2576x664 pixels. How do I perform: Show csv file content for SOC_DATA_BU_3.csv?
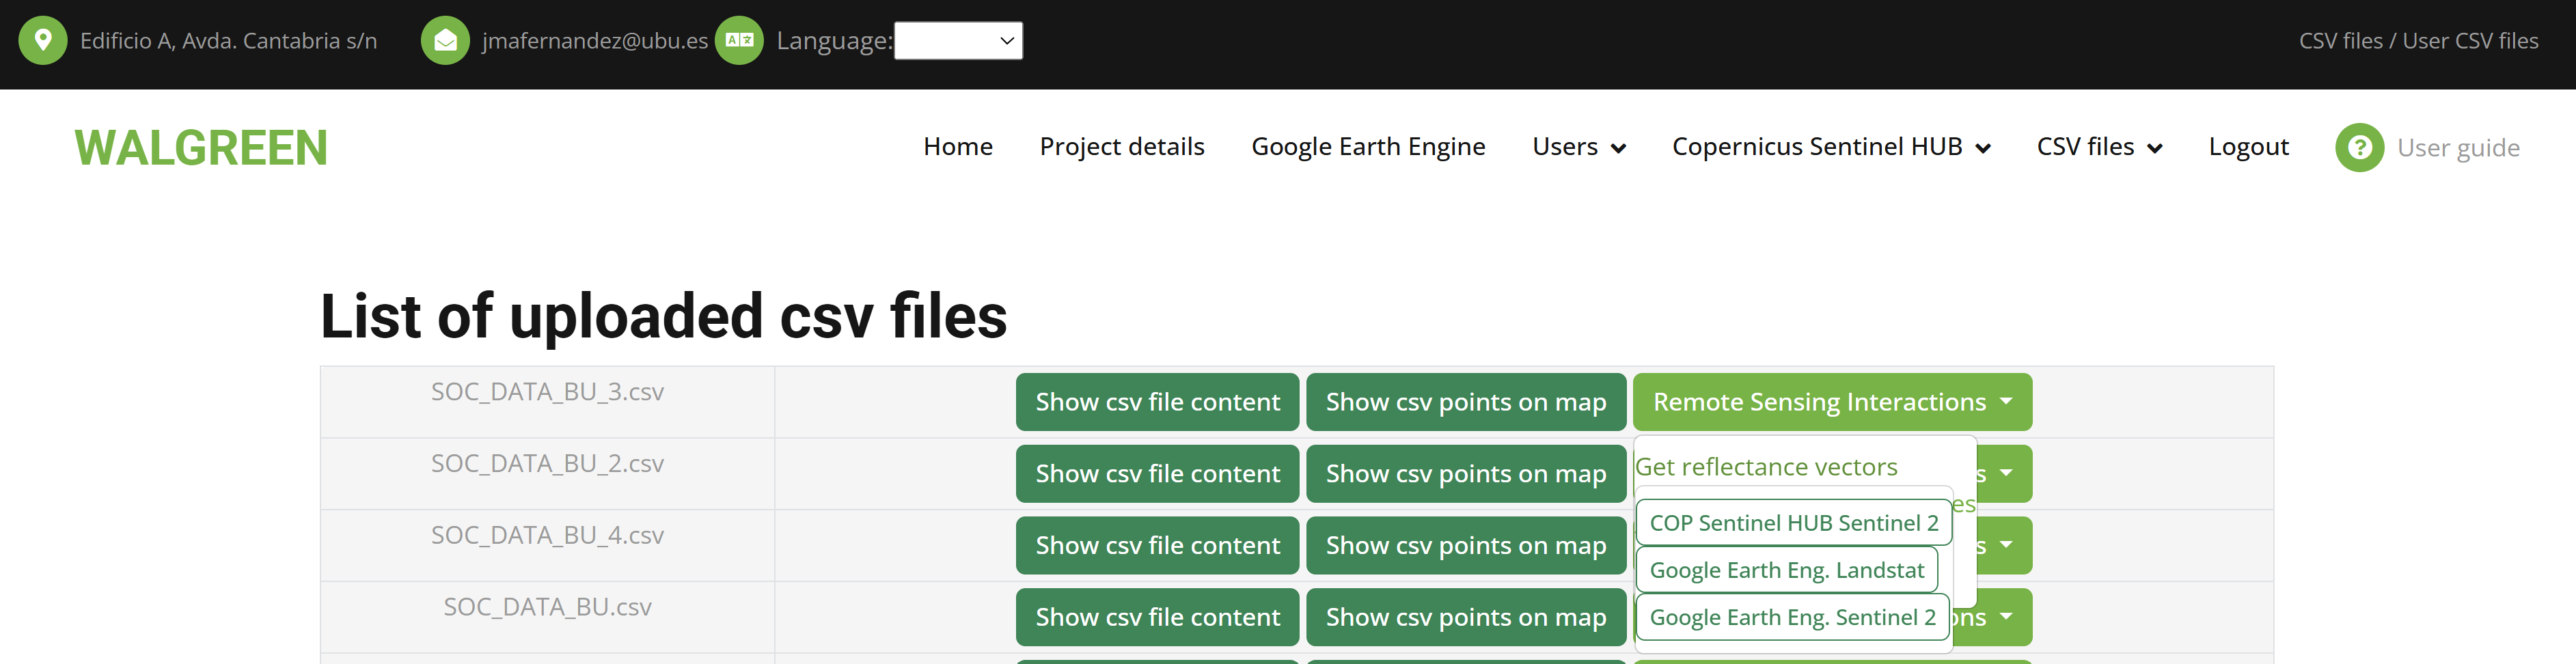coord(1157,402)
